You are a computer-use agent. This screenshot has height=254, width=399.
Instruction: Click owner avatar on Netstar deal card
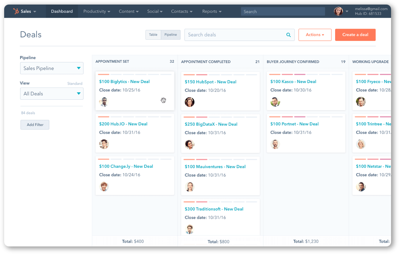[360, 187]
